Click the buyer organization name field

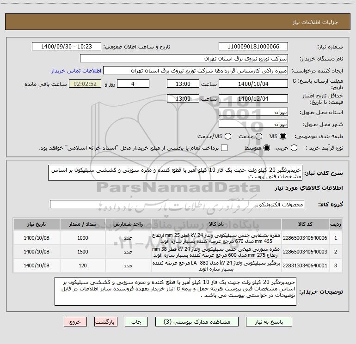pyautogui.click(x=184, y=59)
